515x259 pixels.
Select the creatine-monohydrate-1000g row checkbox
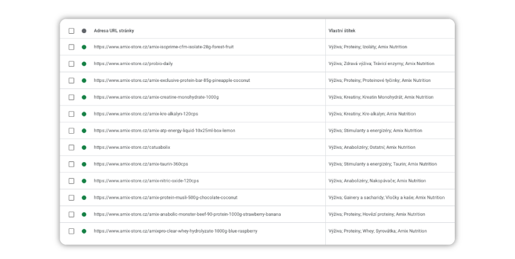pos(71,97)
